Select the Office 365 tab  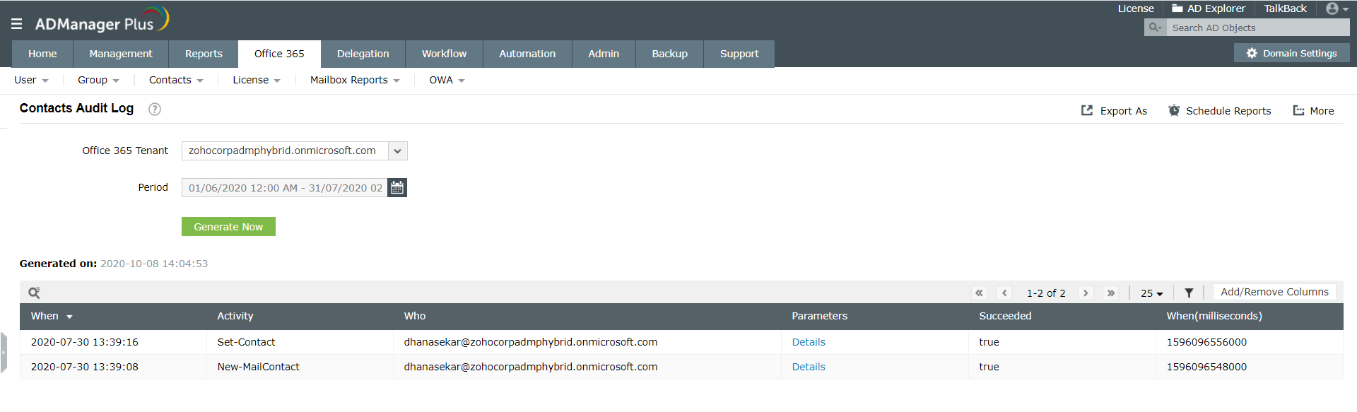click(x=279, y=54)
